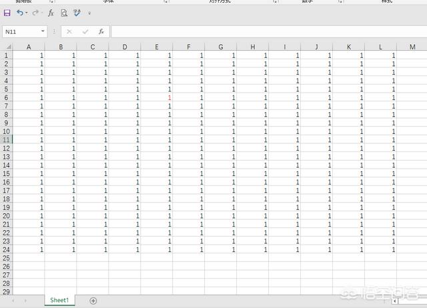The width and height of the screenshot is (427, 308).
Task: Select highlighted row 11 header
Action: click(6, 140)
